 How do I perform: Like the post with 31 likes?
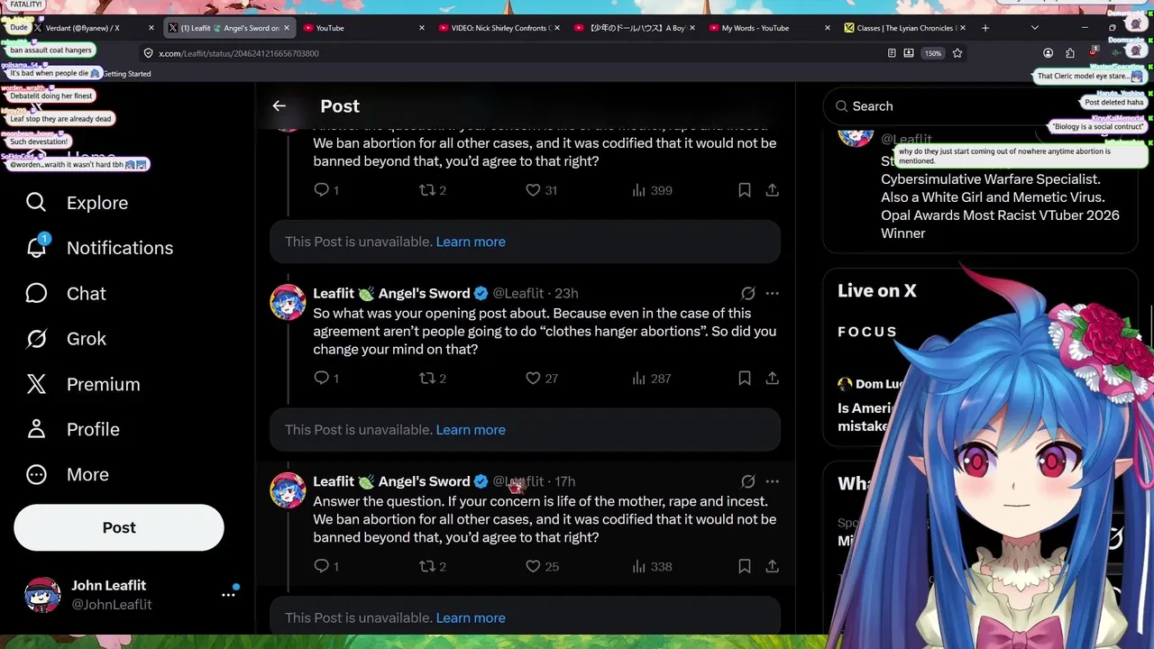(541, 190)
